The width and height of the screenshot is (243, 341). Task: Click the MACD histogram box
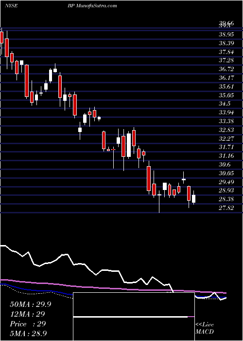pyautogui.click(x=134, y=317)
